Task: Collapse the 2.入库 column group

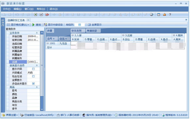Action: [72, 35]
